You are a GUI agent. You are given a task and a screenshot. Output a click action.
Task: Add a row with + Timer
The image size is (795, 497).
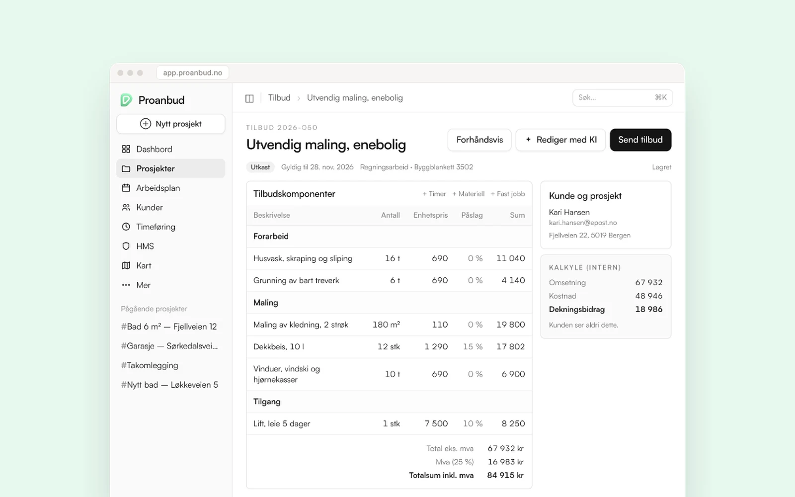pos(434,194)
